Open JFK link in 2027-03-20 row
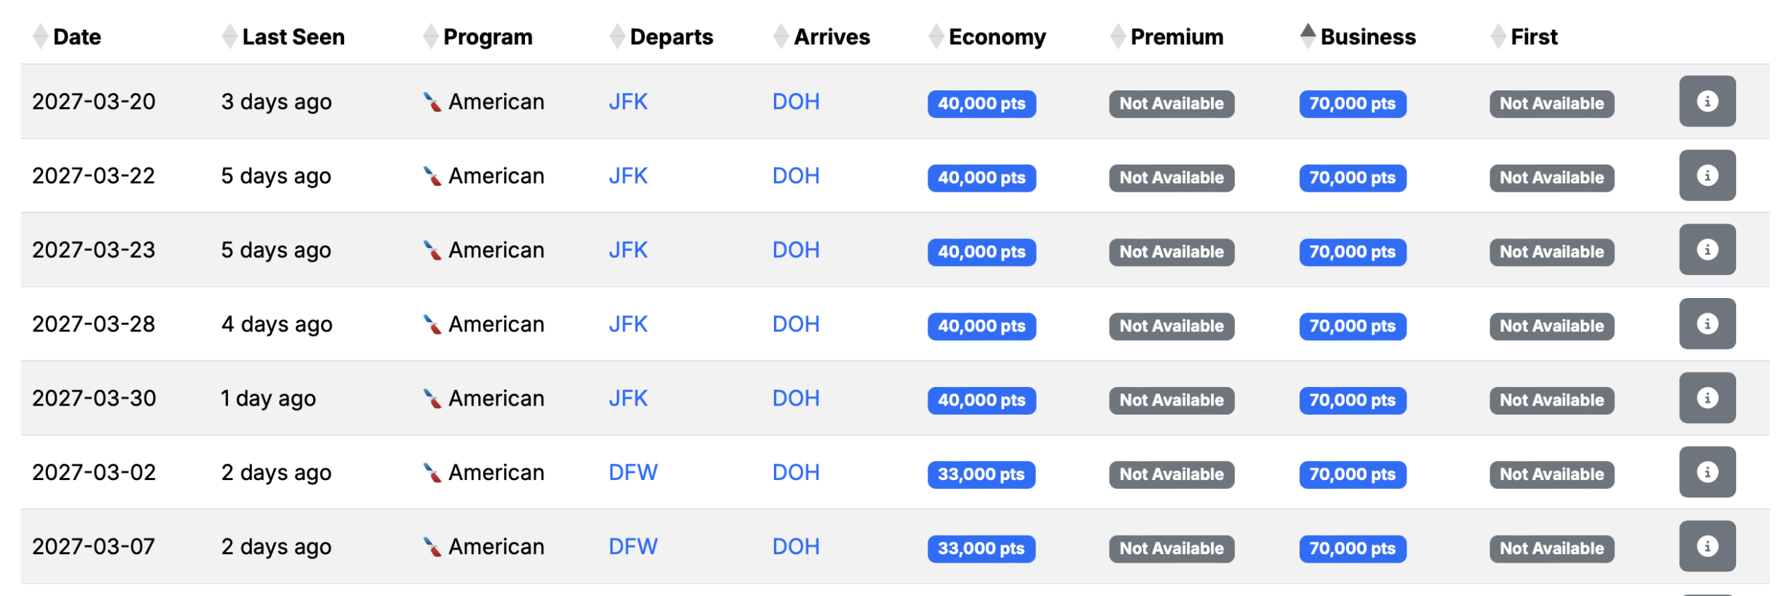This screenshot has width=1780, height=596. click(627, 102)
